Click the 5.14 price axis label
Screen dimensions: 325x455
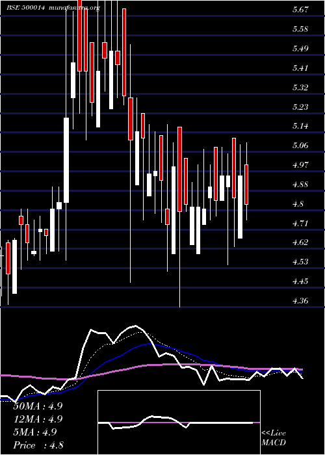(x=300, y=126)
